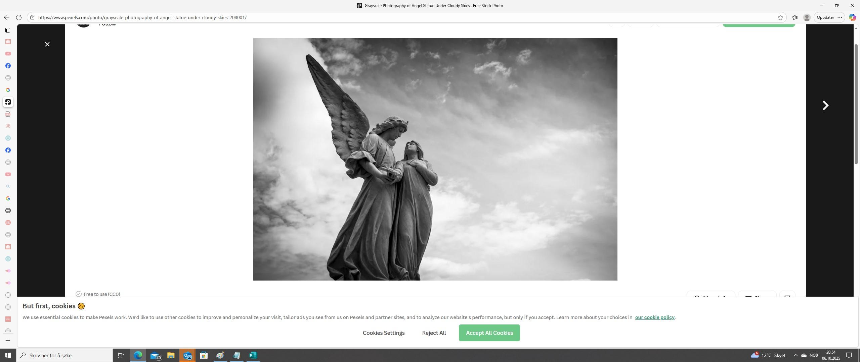
Task: Add this page to favorites (star)
Action: (780, 17)
